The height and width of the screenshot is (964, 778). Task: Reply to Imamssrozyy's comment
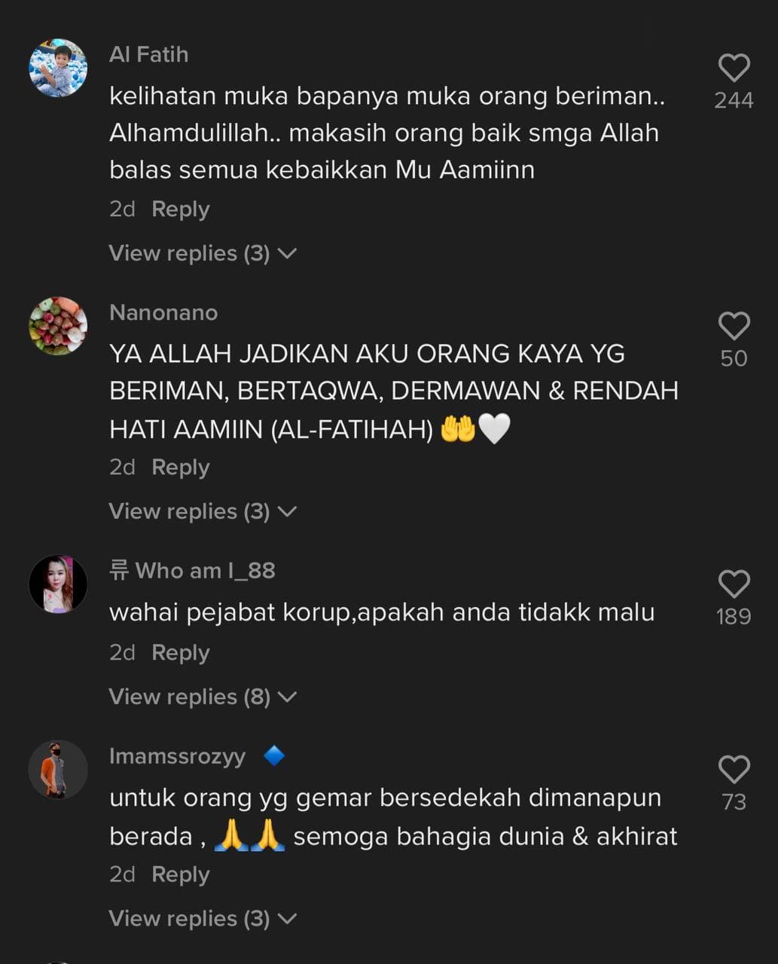[180, 875]
